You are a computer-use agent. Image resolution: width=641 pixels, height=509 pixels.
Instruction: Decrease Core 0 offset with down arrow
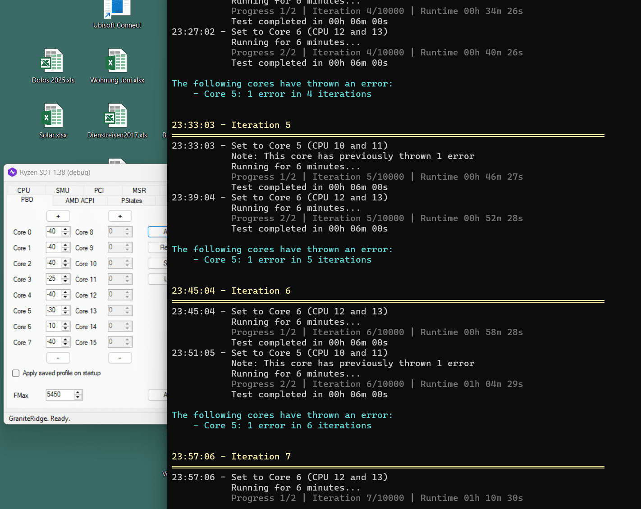click(x=66, y=234)
